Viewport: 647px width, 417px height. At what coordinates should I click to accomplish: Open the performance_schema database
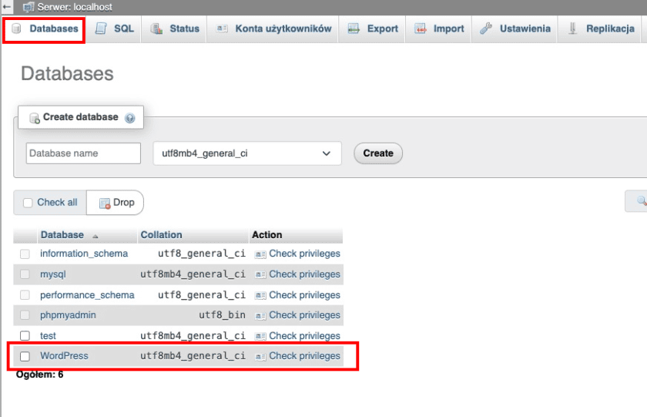[x=87, y=294]
